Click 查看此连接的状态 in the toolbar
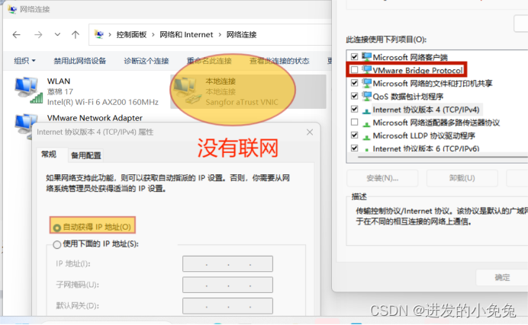 [x=279, y=61]
